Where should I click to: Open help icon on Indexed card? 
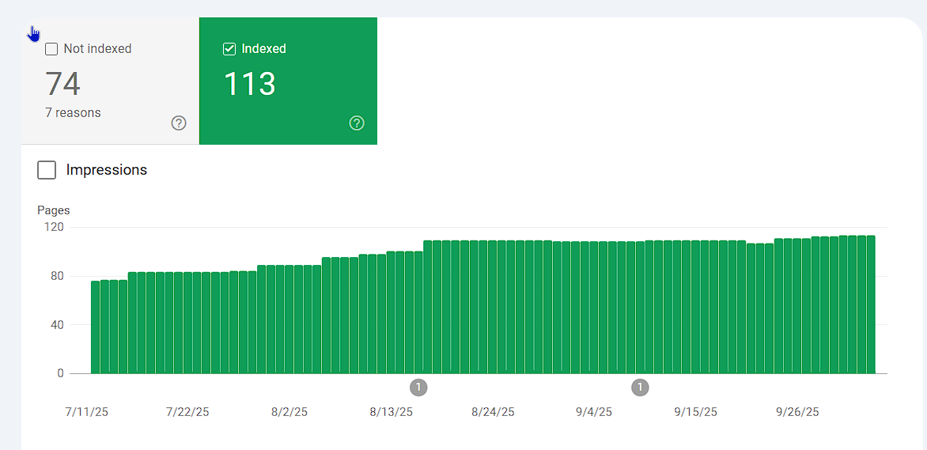pos(357,123)
